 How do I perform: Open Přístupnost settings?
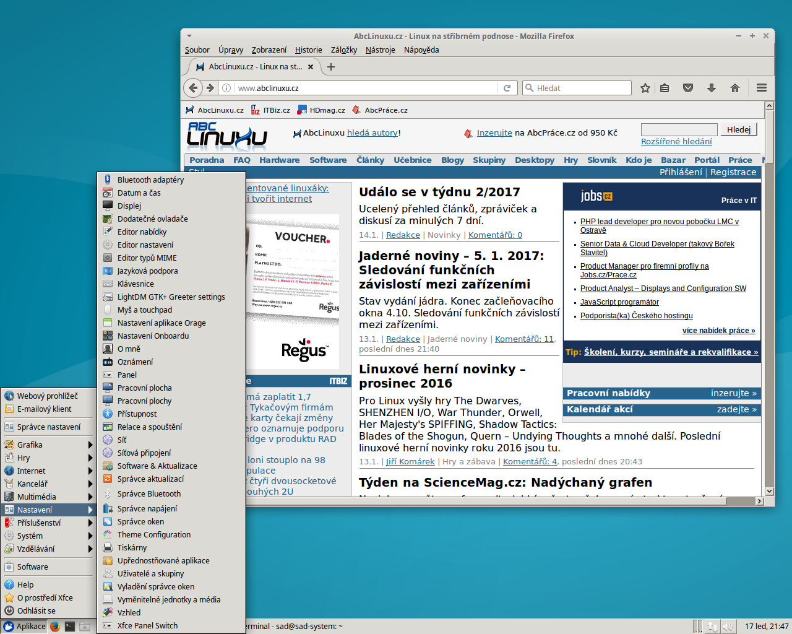click(171, 414)
